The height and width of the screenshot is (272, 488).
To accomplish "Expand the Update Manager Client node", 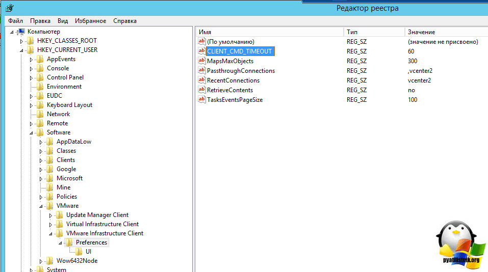I will tap(50, 215).
